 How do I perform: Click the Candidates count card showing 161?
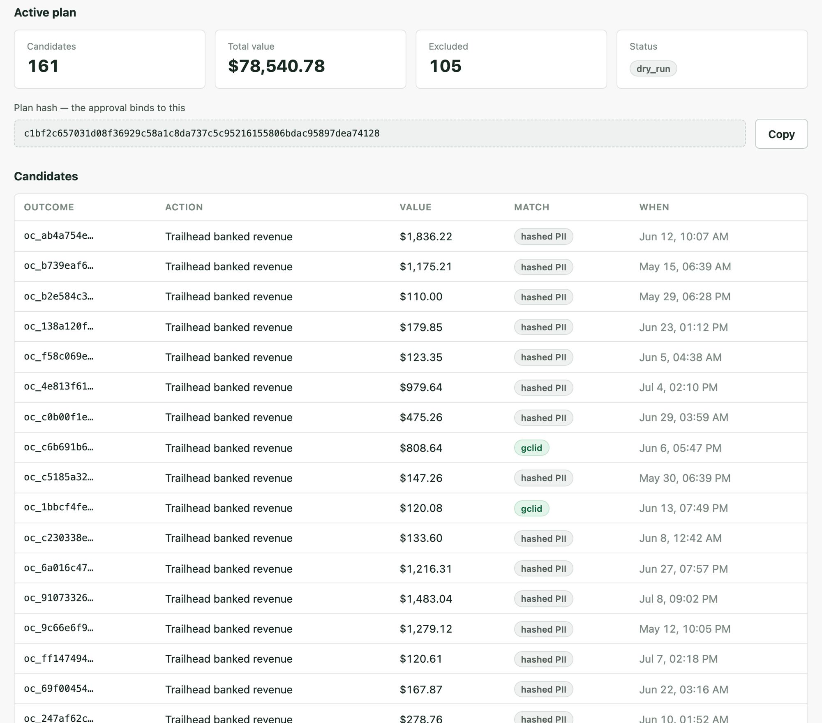(109, 59)
